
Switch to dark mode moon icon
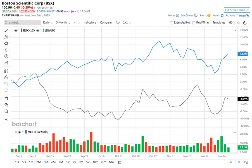coord(245,23)
